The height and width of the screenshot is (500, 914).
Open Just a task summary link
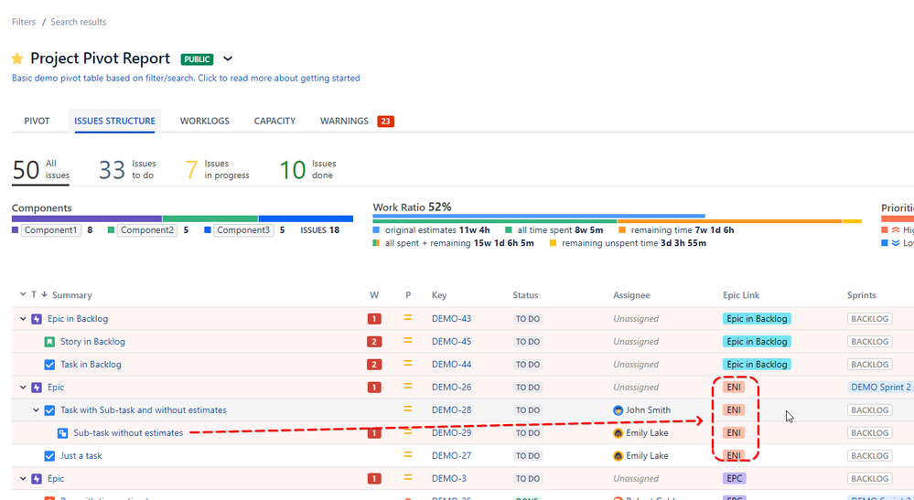[x=81, y=456]
